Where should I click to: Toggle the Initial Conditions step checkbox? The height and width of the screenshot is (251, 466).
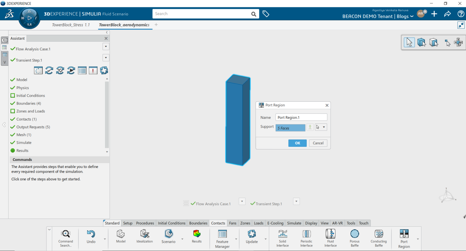pos(13,95)
